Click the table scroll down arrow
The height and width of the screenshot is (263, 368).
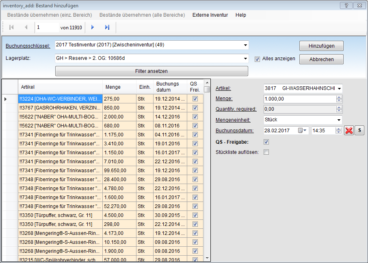207,258
